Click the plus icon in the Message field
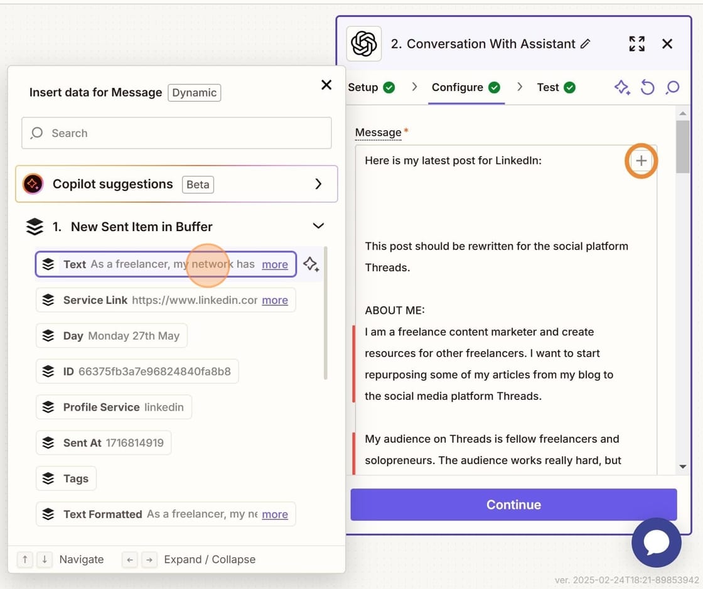Viewport: 703px width, 589px height. (641, 160)
